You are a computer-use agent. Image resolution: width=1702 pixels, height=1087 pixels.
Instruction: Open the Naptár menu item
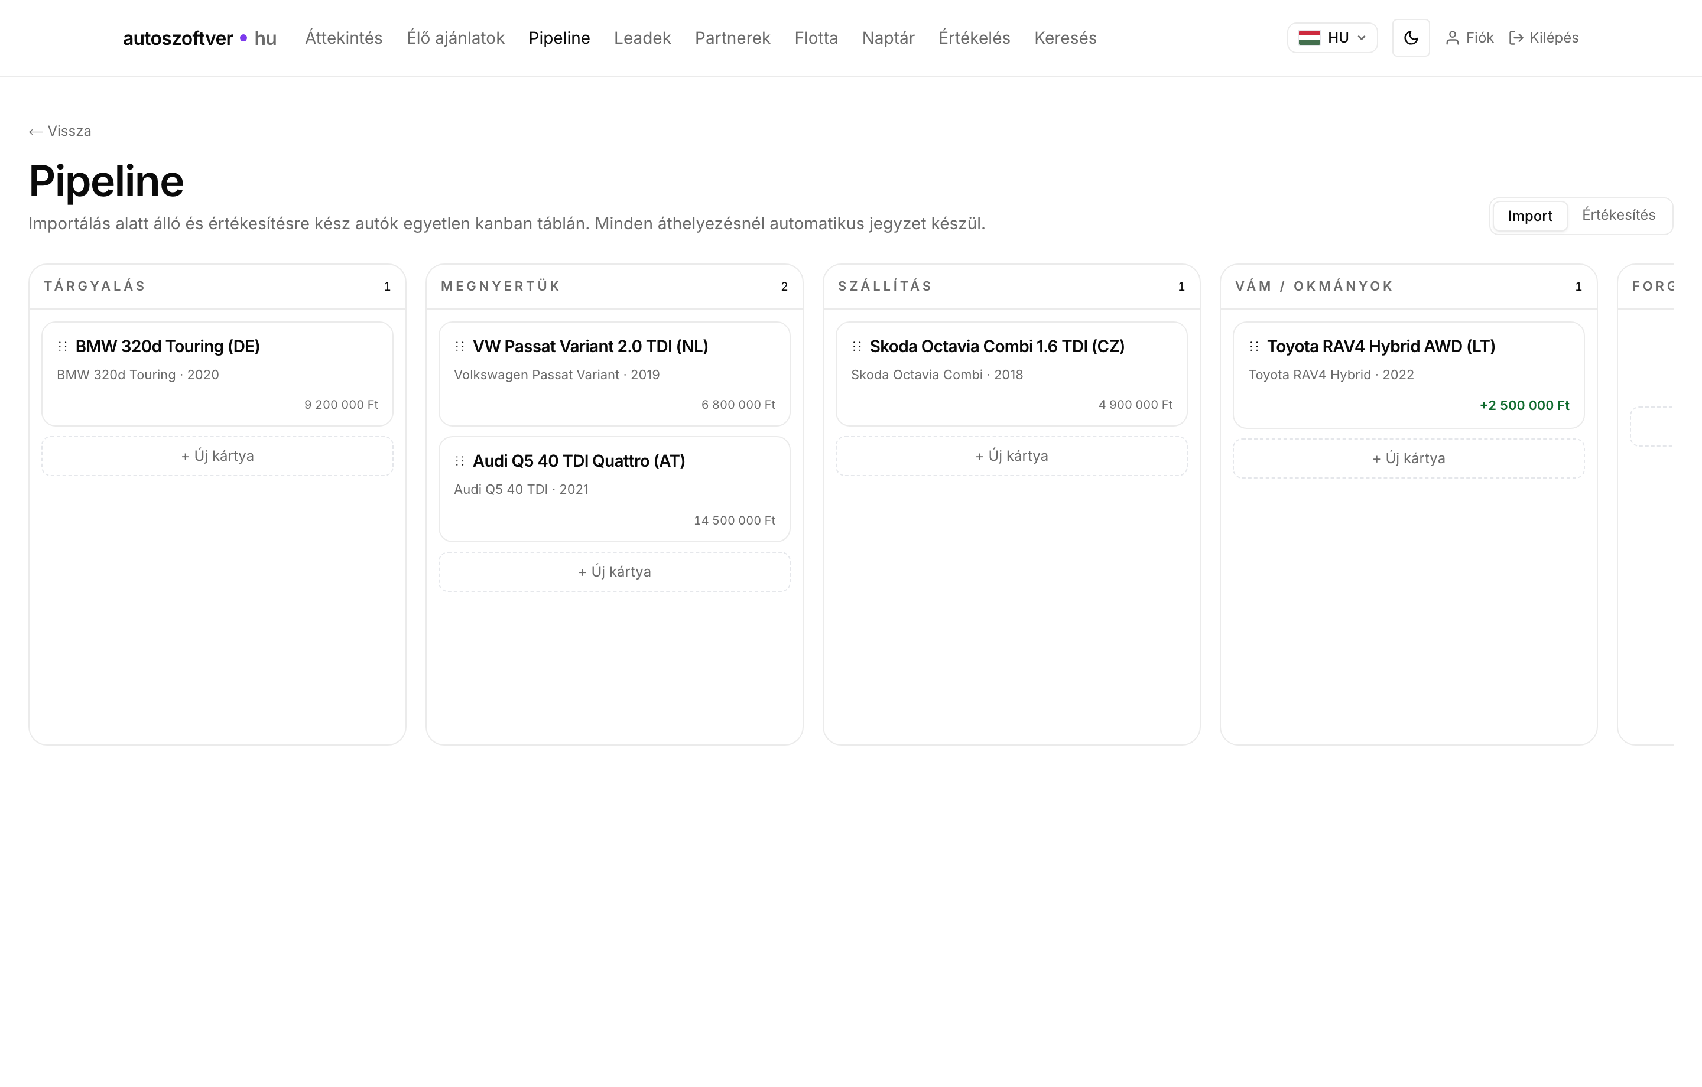click(x=888, y=38)
